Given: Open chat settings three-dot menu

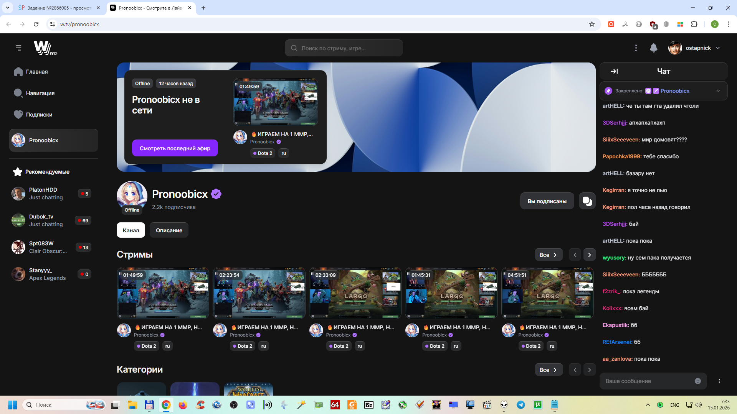Looking at the screenshot, I should pos(719,381).
